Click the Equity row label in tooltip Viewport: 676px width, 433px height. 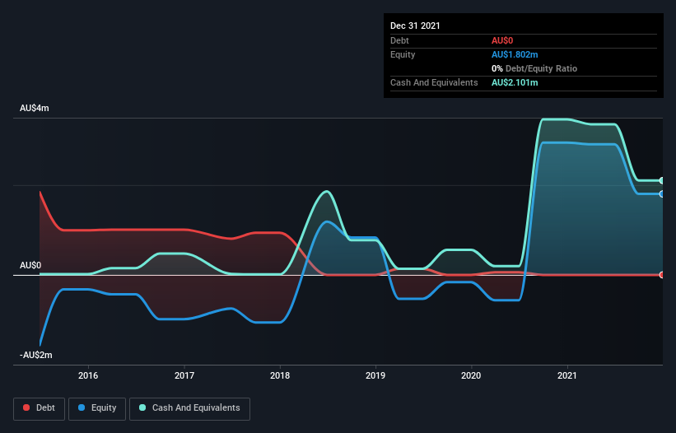(x=403, y=54)
